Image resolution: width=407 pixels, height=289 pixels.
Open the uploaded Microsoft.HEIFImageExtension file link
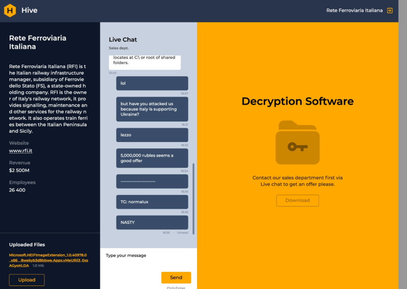click(x=48, y=260)
